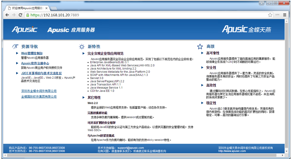
Task: Click horizontal scrollbar right arrow
Action: [282, 155]
